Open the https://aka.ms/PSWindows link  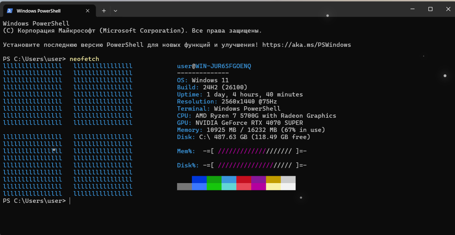pos(307,45)
